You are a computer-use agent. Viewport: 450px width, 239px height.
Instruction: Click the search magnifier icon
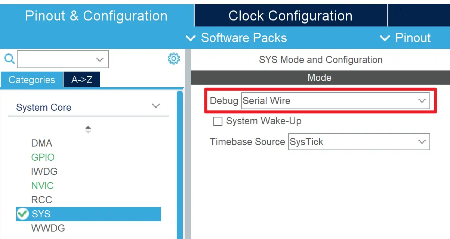tap(9, 59)
